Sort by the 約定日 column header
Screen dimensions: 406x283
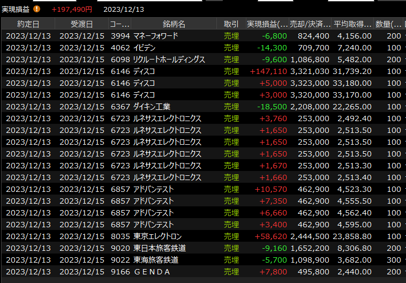28,24
